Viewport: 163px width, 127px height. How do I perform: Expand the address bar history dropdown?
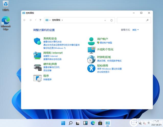105,20
